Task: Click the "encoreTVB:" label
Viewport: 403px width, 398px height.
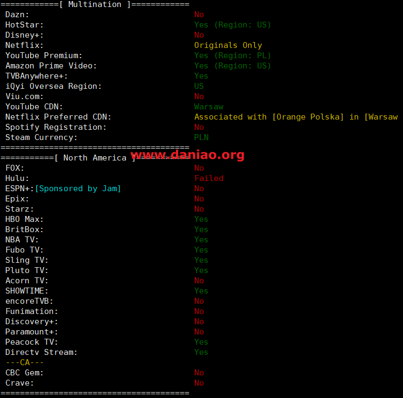Action: coord(29,301)
